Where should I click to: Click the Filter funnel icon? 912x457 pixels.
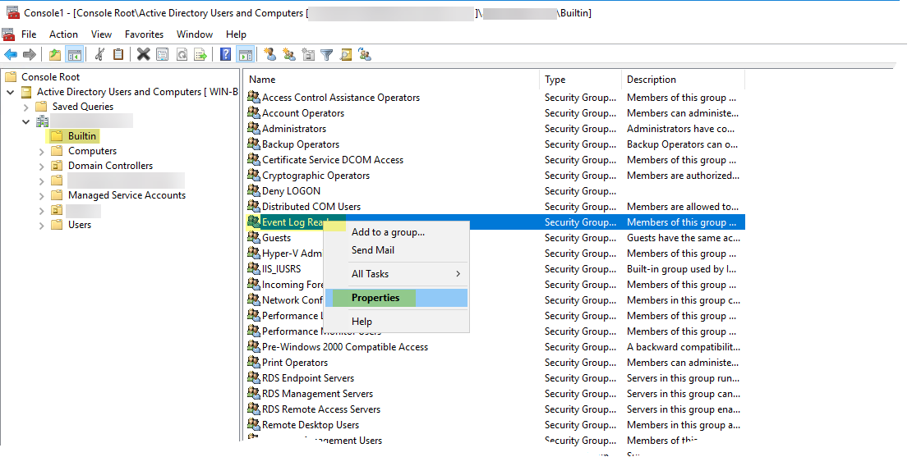point(327,55)
